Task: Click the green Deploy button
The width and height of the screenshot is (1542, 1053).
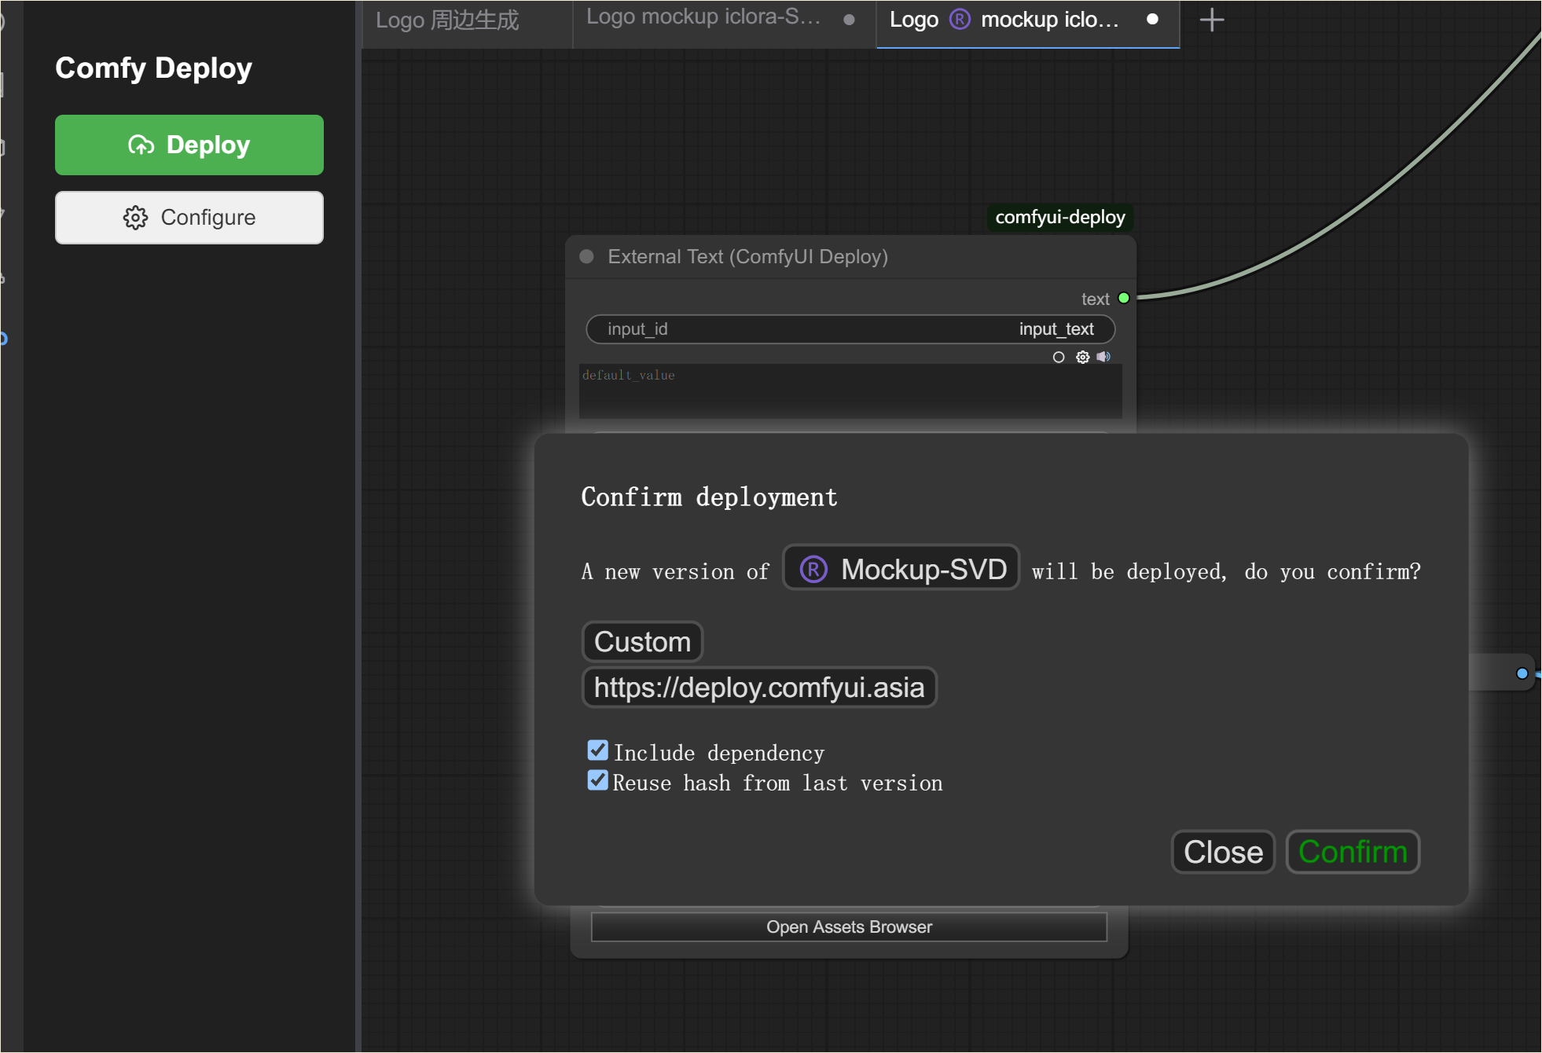Action: [189, 145]
